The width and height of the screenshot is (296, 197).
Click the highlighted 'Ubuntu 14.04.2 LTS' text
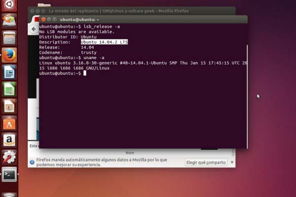point(104,42)
